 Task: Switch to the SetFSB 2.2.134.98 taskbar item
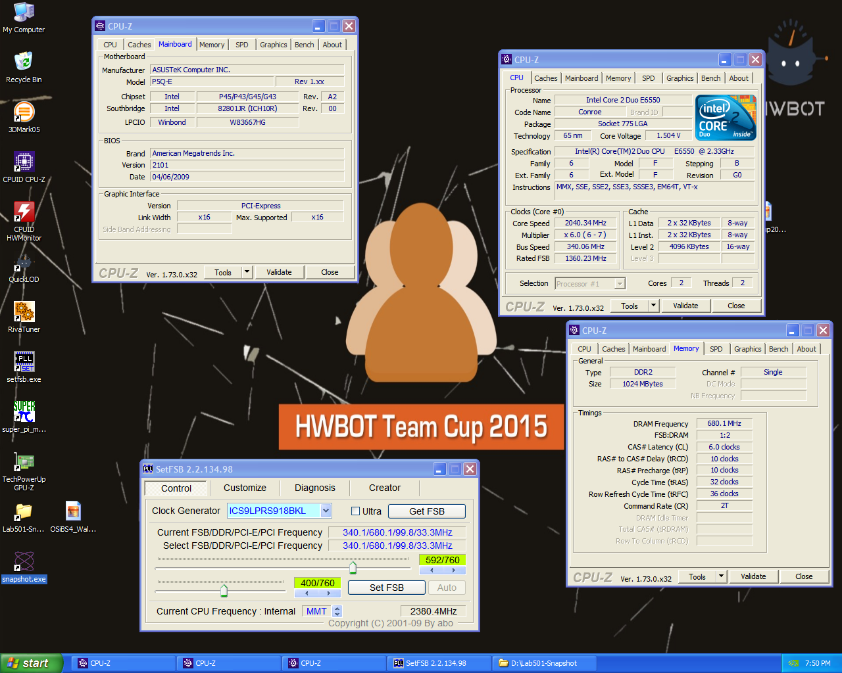pyautogui.click(x=439, y=663)
